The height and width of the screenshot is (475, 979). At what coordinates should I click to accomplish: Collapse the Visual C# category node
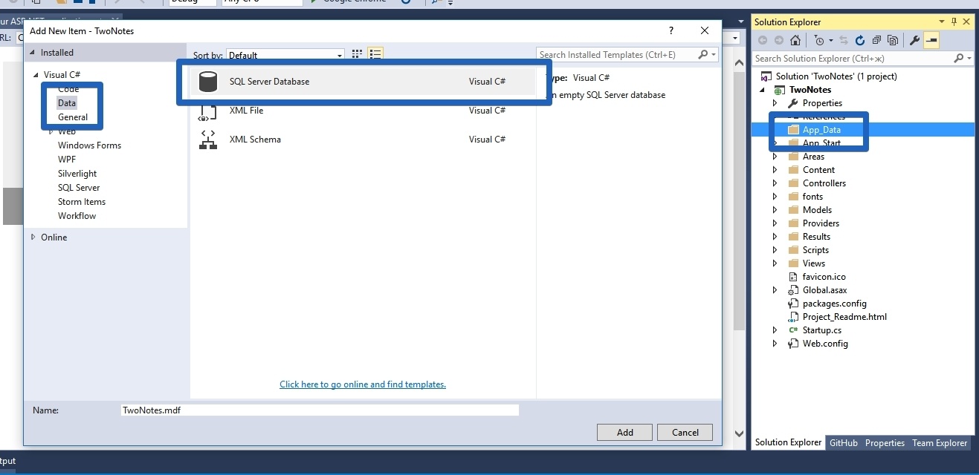35,75
